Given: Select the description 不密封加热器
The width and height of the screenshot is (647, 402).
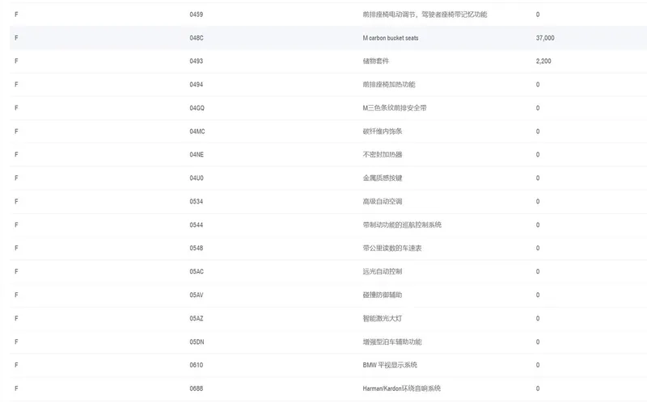Looking at the screenshot, I should click(x=382, y=154).
